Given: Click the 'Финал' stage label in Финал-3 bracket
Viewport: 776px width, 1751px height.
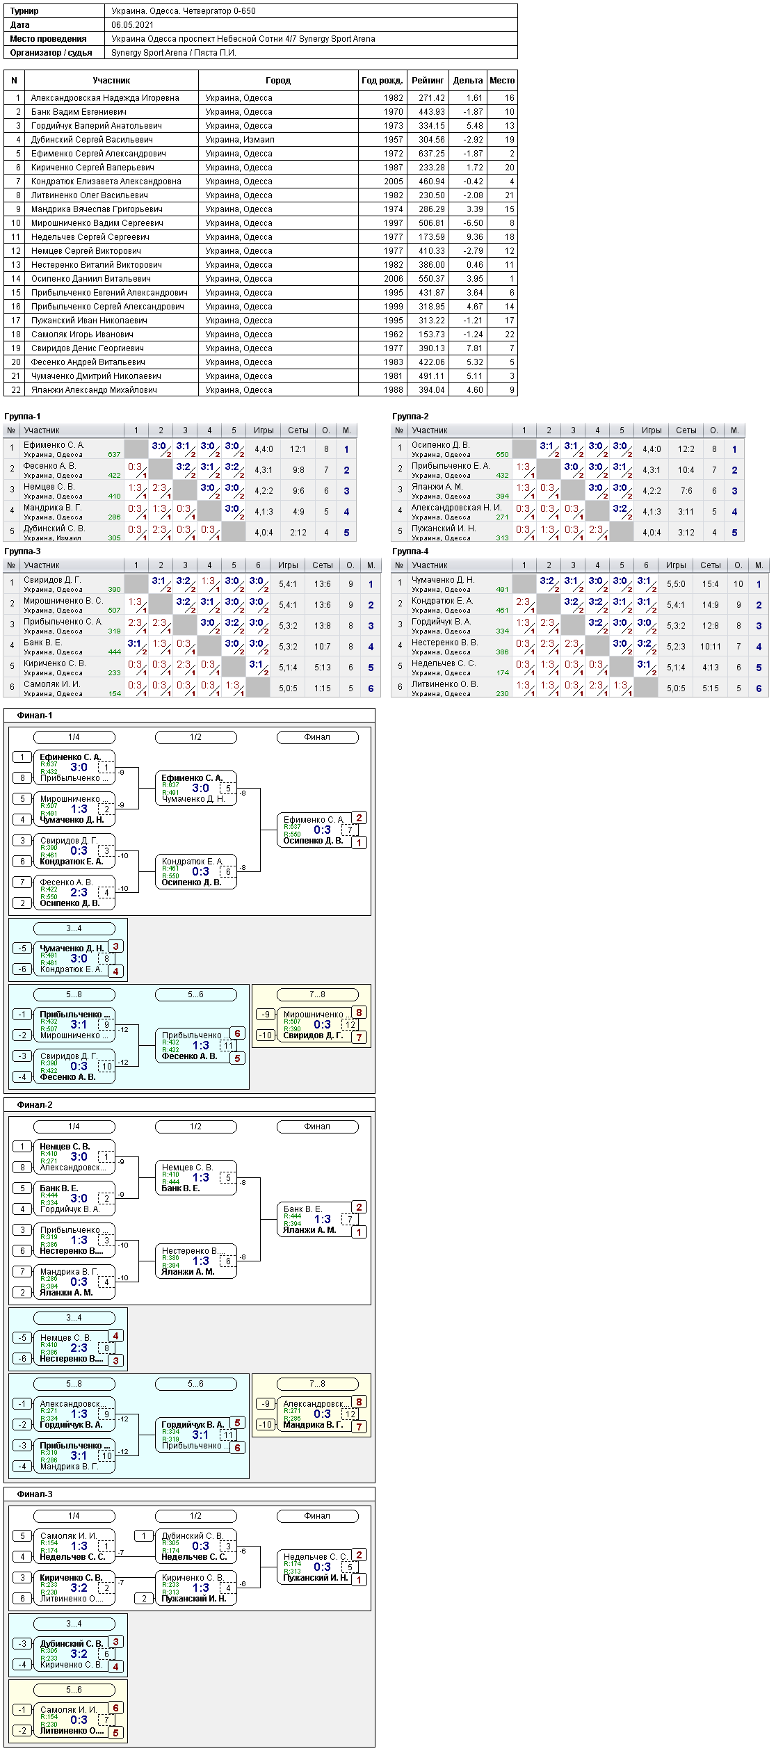Looking at the screenshot, I should pyautogui.click(x=317, y=1516).
